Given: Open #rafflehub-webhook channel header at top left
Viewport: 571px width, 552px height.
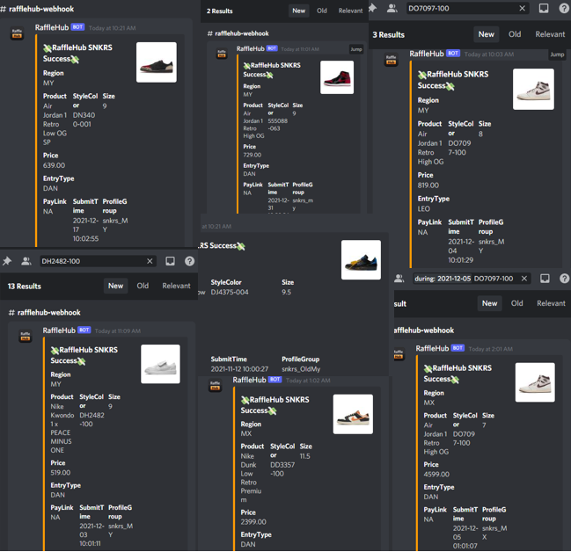Looking at the screenshot, I should point(38,9).
